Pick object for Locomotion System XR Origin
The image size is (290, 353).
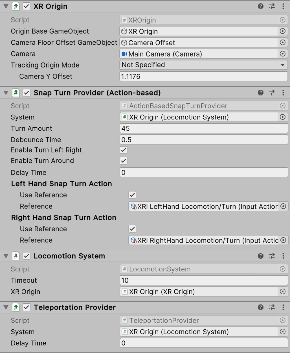pos(282,292)
